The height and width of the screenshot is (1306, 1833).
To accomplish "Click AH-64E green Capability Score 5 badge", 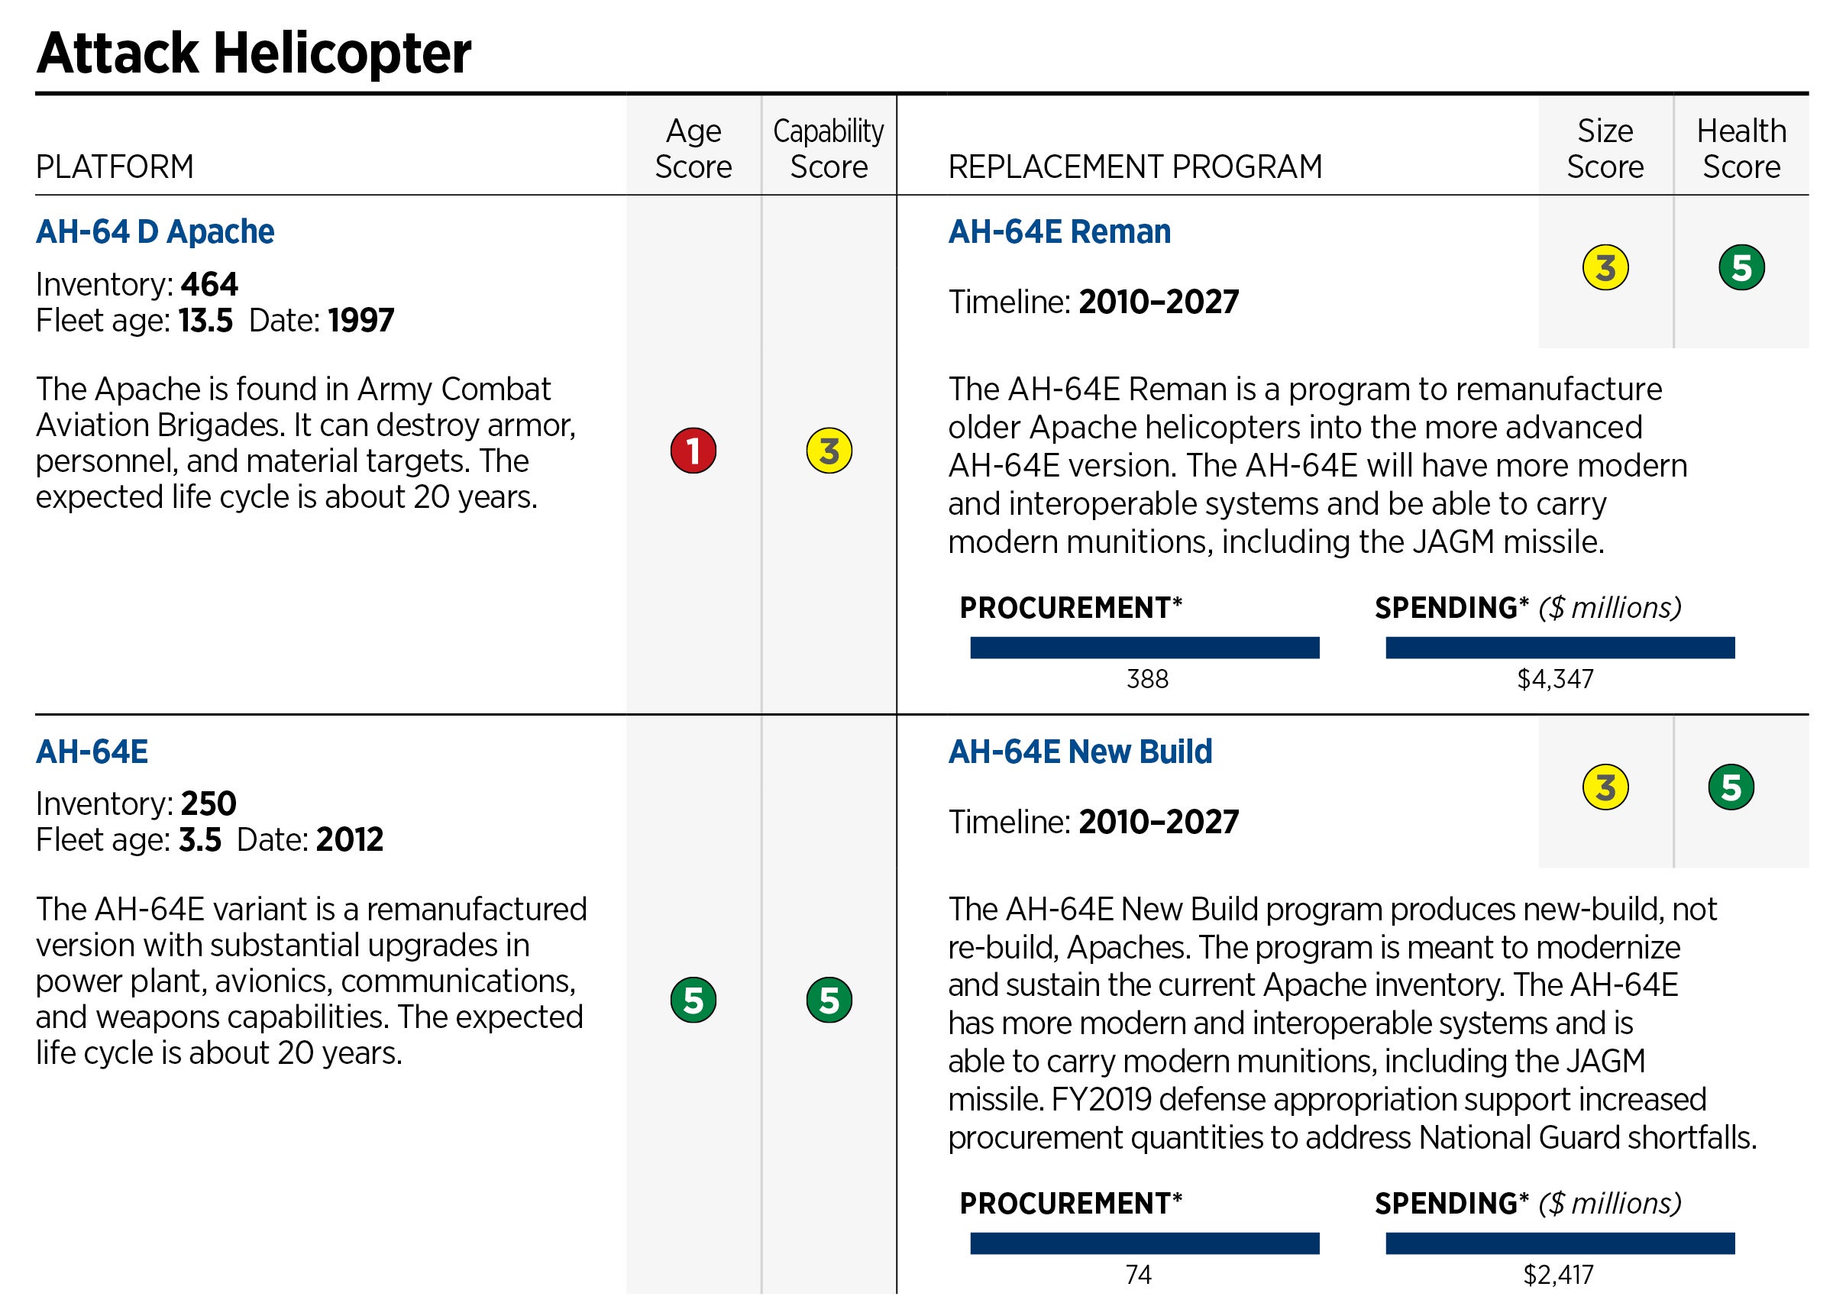I will tap(829, 1000).
